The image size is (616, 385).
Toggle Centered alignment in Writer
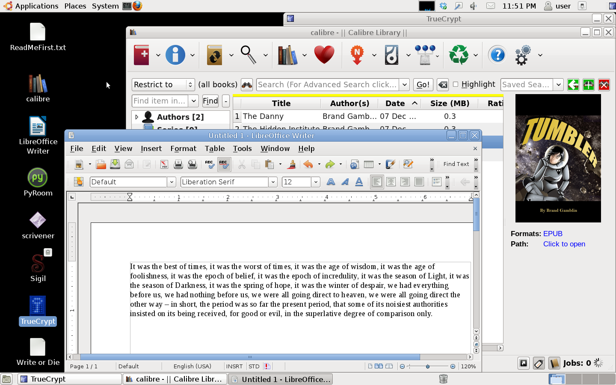click(391, 182)
